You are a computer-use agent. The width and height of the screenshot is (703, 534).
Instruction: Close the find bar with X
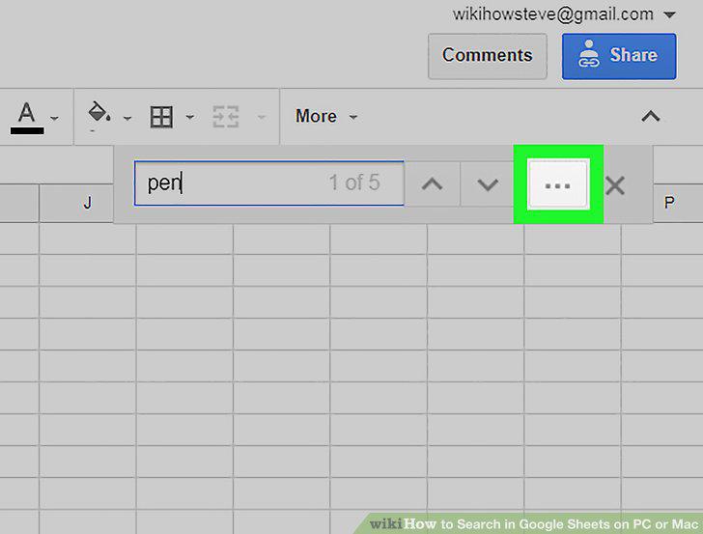[615, 185]
